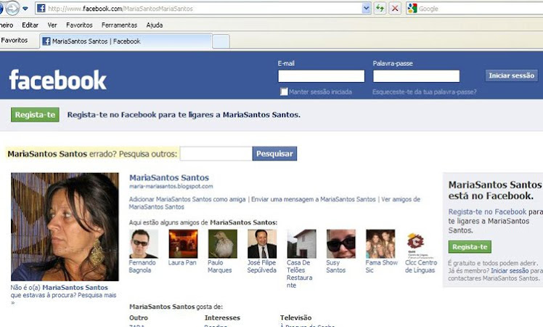Click José Filipe Sepúlveda name link
Screen dimensions: 543x327
pyautogui.click(x=262, y=266)
